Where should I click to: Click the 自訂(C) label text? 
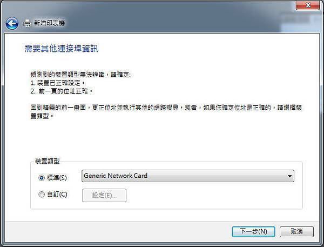coord(57,195)
